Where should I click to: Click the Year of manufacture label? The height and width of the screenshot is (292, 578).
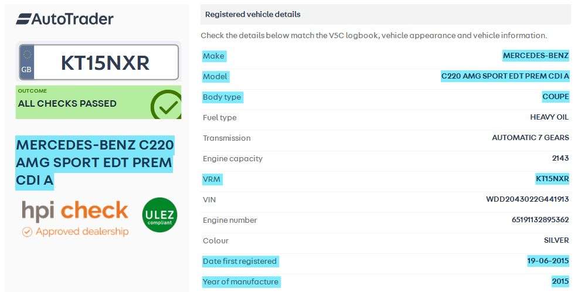tap(240, 281)
